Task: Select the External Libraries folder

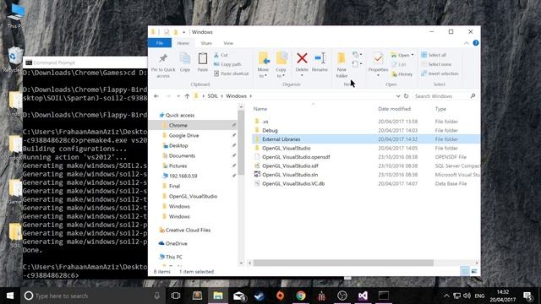Action: (x=281, y=139)
